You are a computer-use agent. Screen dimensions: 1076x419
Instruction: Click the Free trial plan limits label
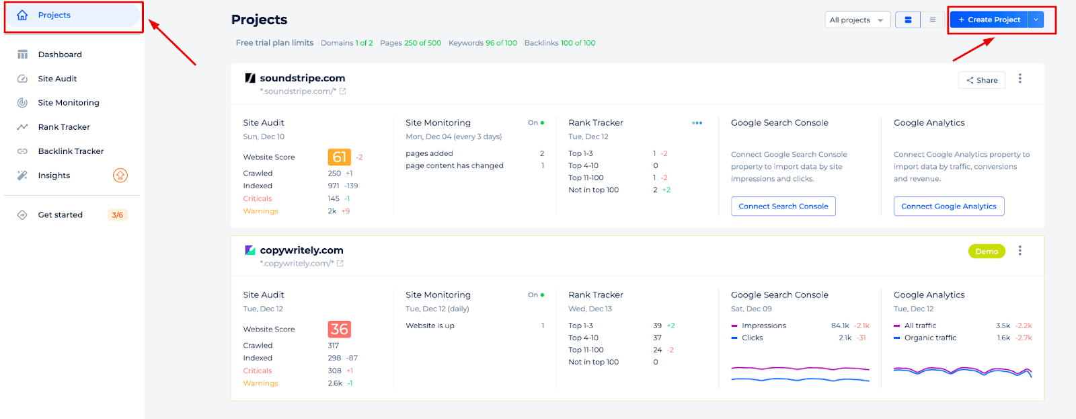tap(274, 43)
